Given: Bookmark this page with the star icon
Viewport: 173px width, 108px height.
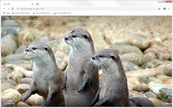Looking at the screenshot, I should pyautogui.click(x=159, y=9).
